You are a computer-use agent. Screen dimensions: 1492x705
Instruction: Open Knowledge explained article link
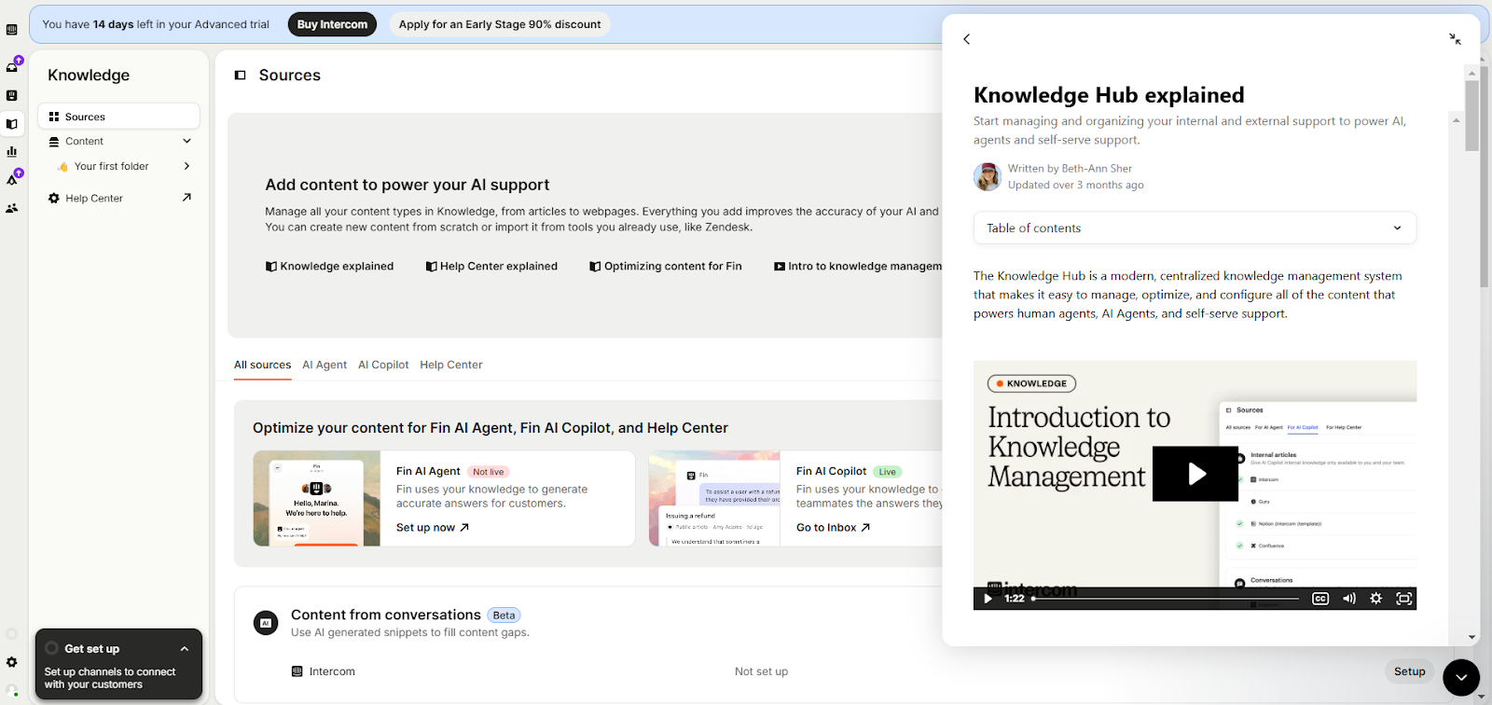[x=330, y=266]
